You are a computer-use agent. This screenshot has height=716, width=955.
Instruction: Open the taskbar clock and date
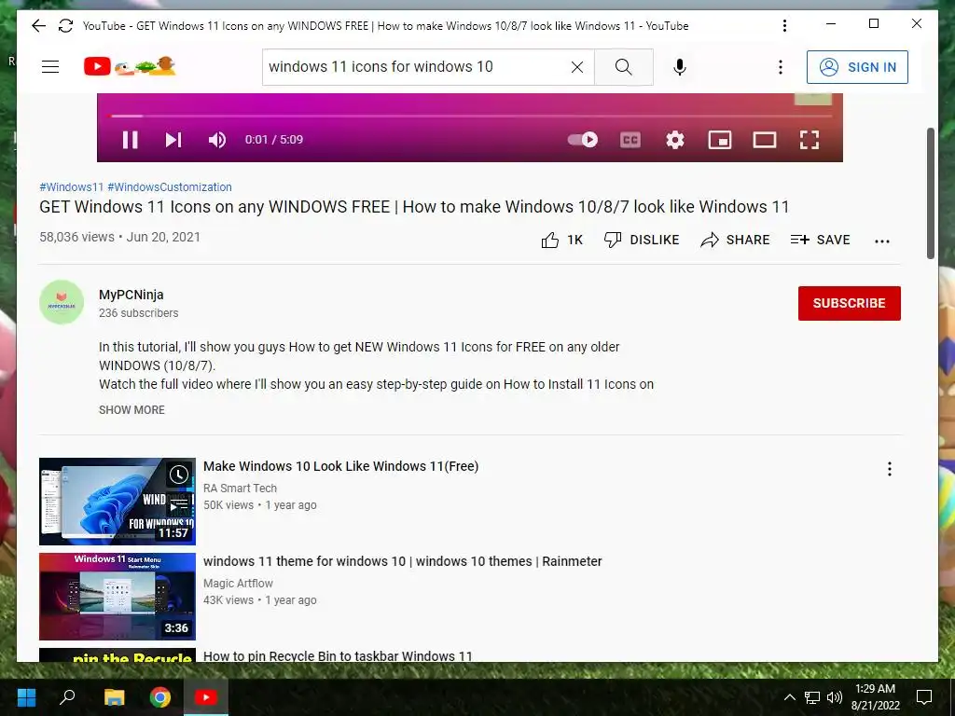point(875,697)
